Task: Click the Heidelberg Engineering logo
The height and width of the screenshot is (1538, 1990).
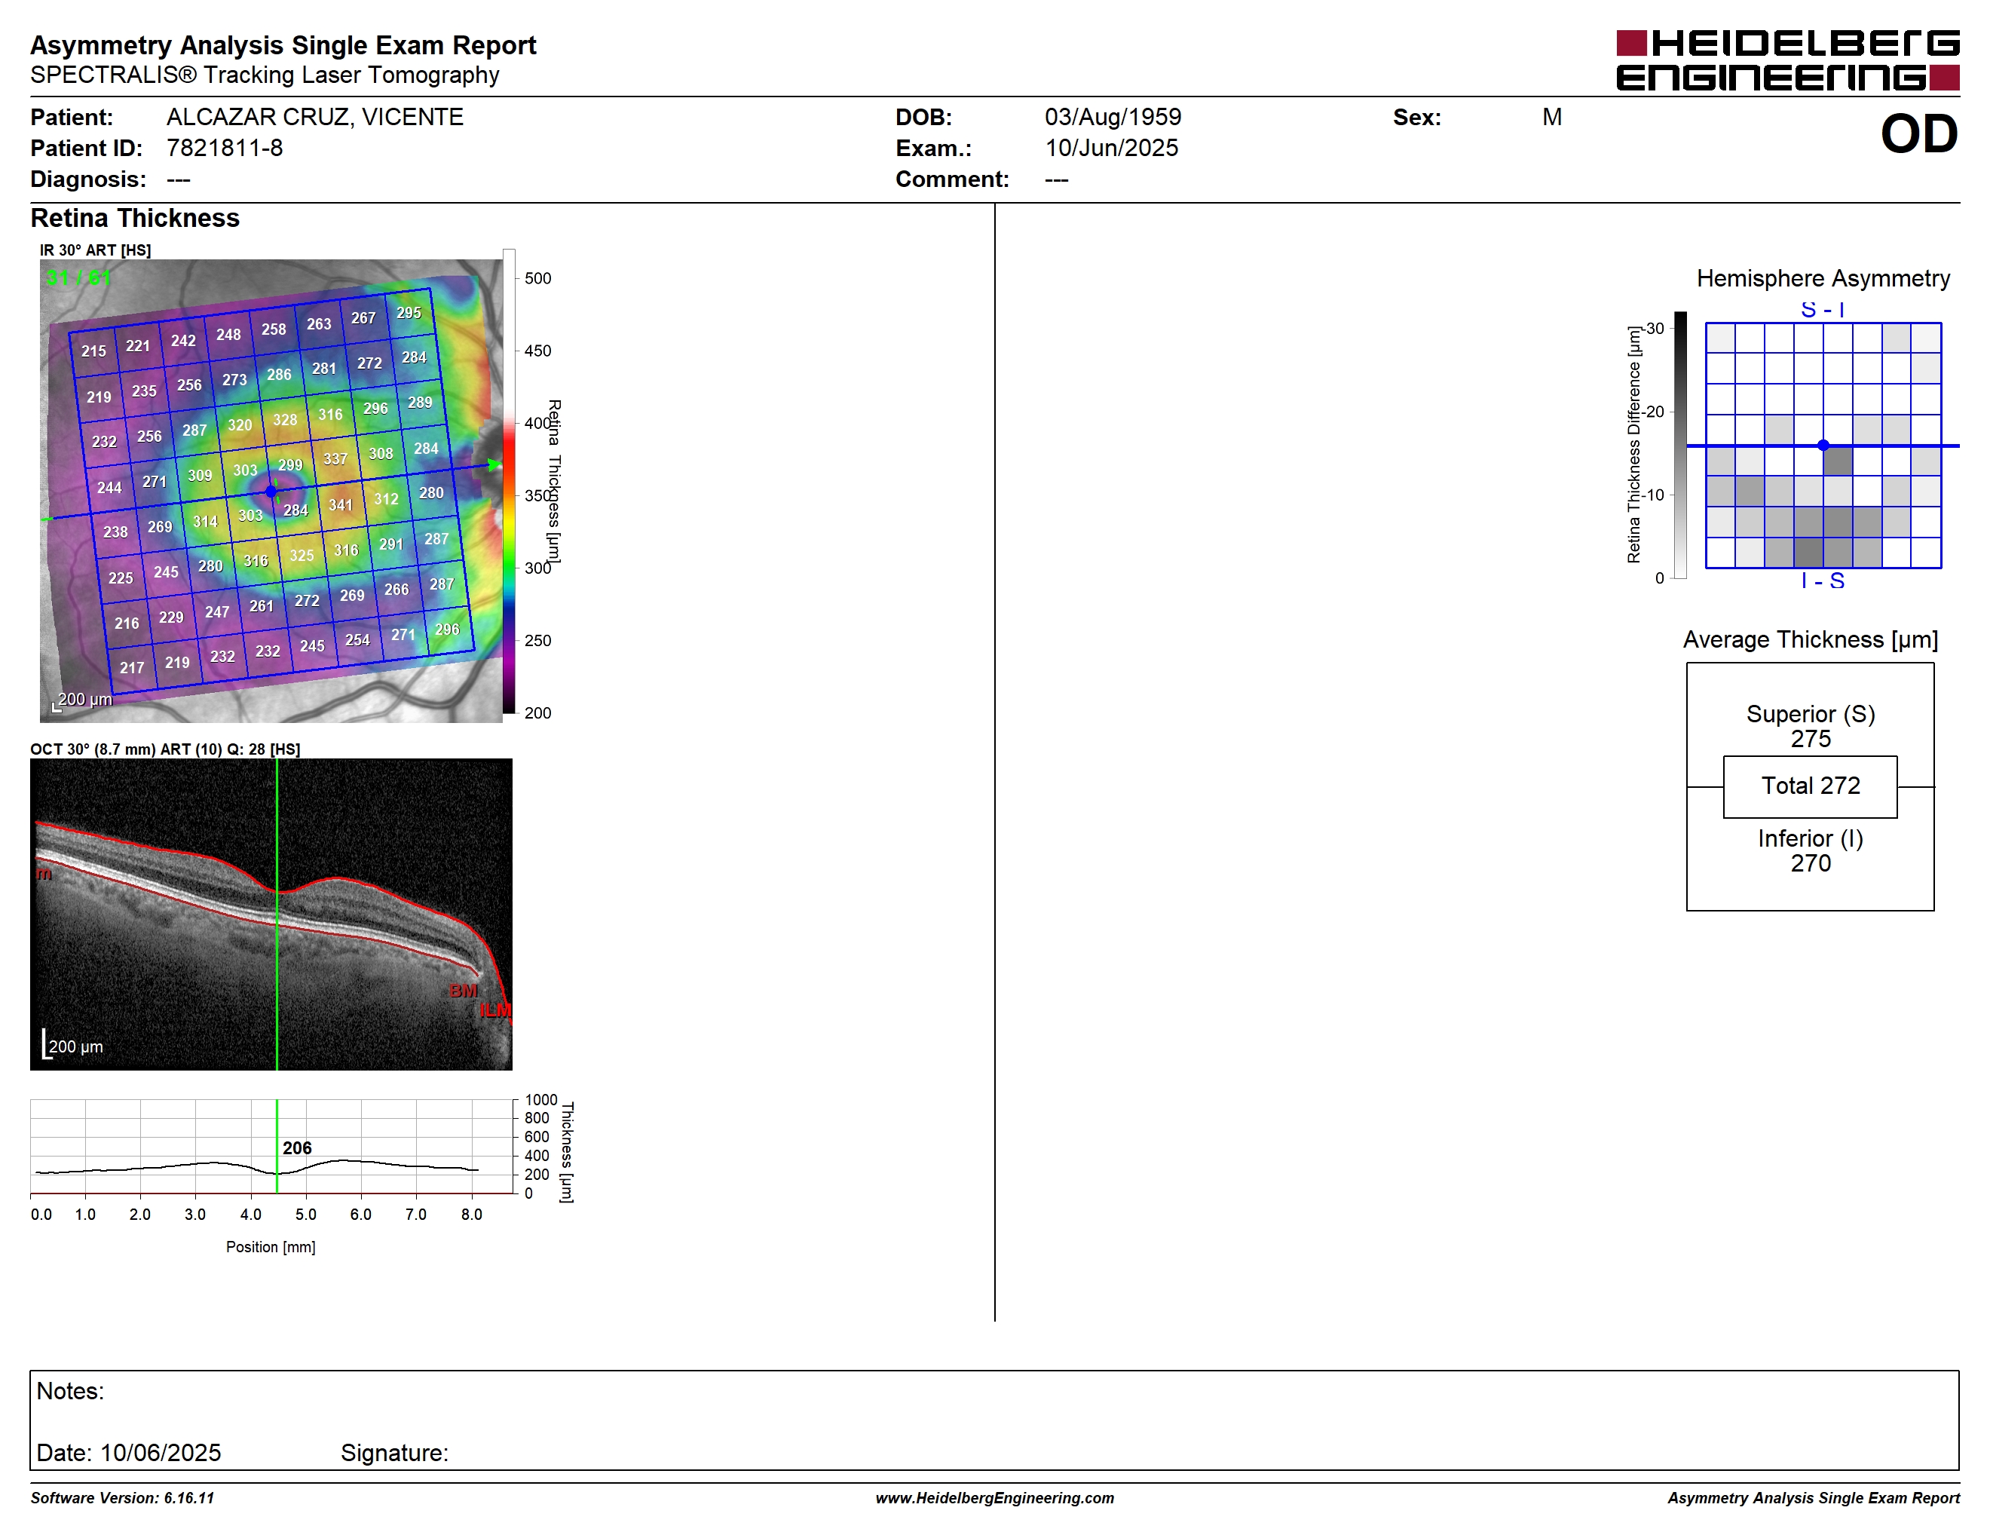Action: pos(1786,60)
